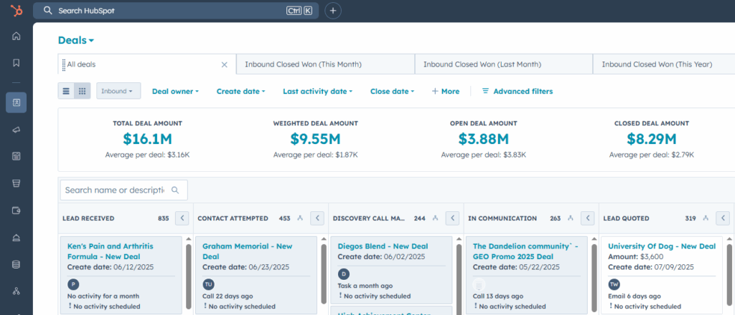Open the Close date filter dropdown
This screenshot has height=315, width=735.
[393, 92]
